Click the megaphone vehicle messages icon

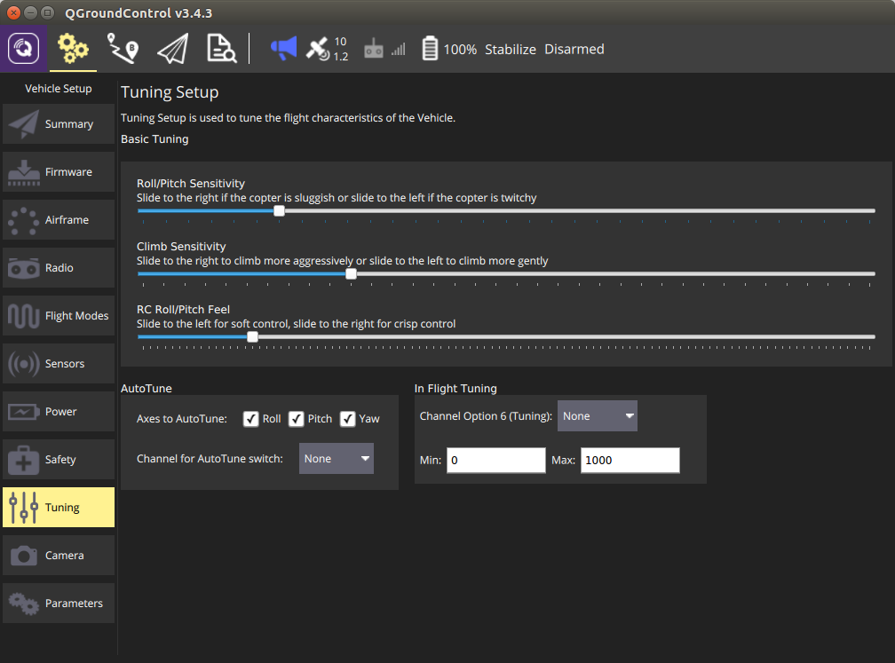pyautogui.click(x=283, y=49)
